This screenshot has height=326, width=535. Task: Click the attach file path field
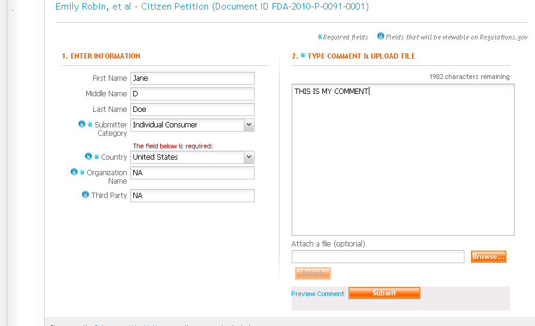(378, 257)
